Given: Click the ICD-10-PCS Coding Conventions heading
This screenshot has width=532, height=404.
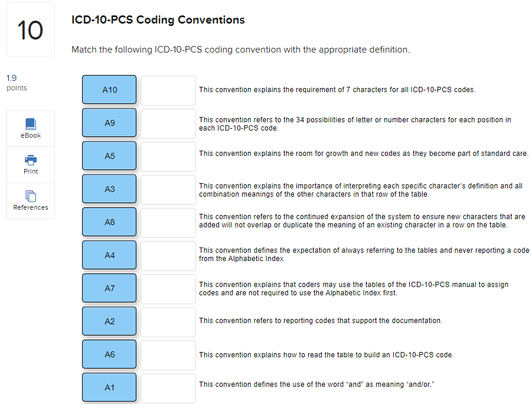Looking at the screenshot, I should (x=157, y=19).
